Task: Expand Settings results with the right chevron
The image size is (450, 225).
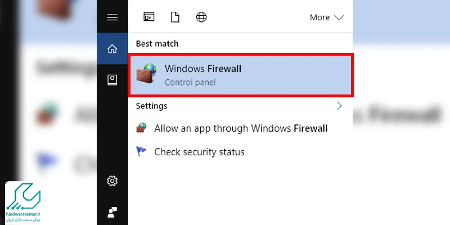Action: [x=339, y=106]
